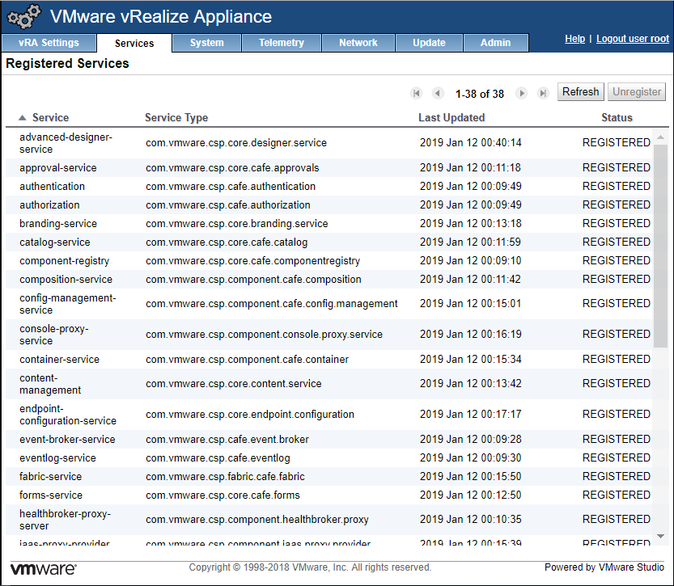Click the scrollbar down arrow

click(x=661, y=536)
